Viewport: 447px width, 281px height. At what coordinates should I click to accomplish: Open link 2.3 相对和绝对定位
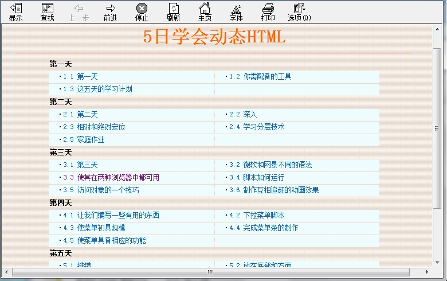94,127
